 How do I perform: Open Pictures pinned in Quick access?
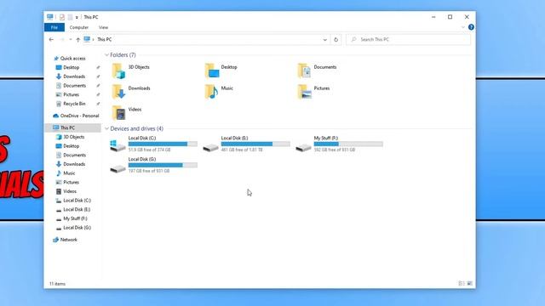click(x=67, y=94)
